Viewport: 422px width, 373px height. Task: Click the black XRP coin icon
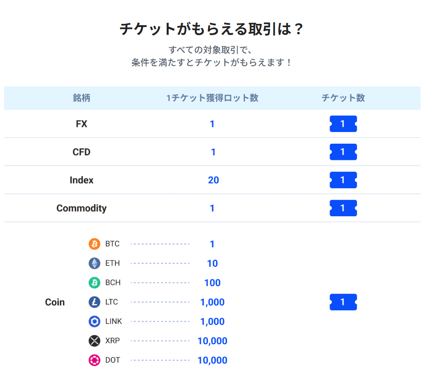[95, 341]
